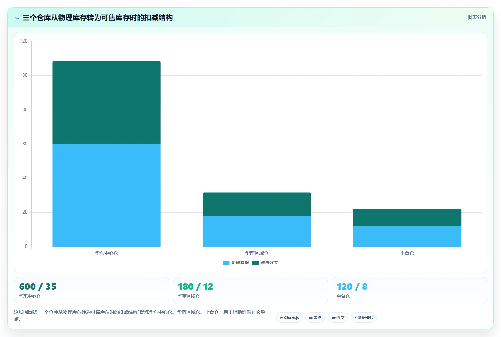Click the 华南区域仓 caption in the second card
The height and width of the screenshot is (337, 501).
pos(189,296)
